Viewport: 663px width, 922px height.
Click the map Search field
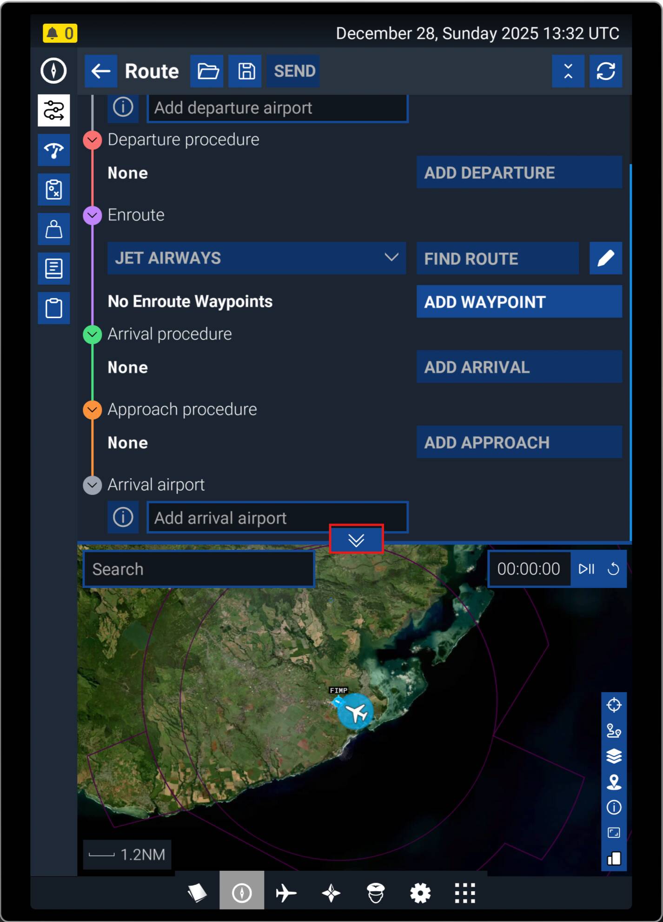tap(199, 569)
